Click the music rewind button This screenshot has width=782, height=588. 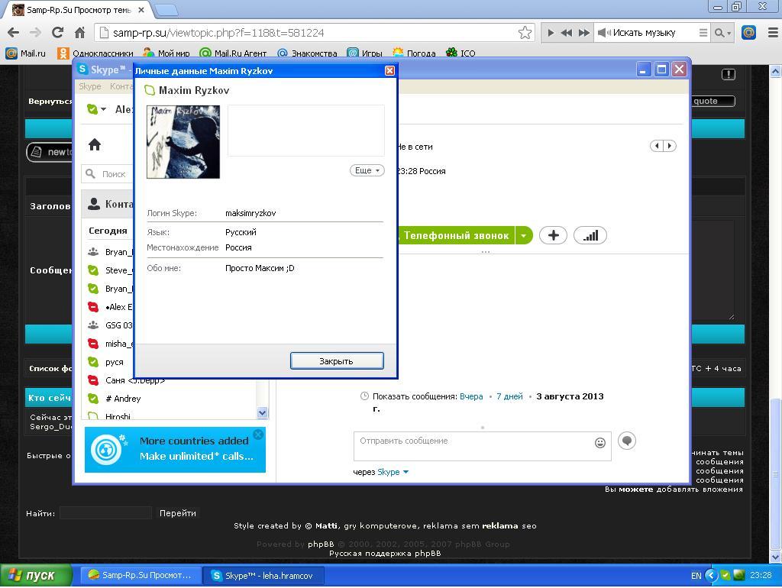[566, 33]
